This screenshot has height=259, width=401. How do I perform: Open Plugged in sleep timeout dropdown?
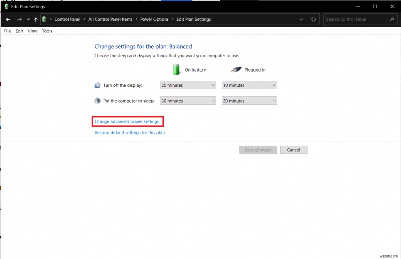[249, 101]
